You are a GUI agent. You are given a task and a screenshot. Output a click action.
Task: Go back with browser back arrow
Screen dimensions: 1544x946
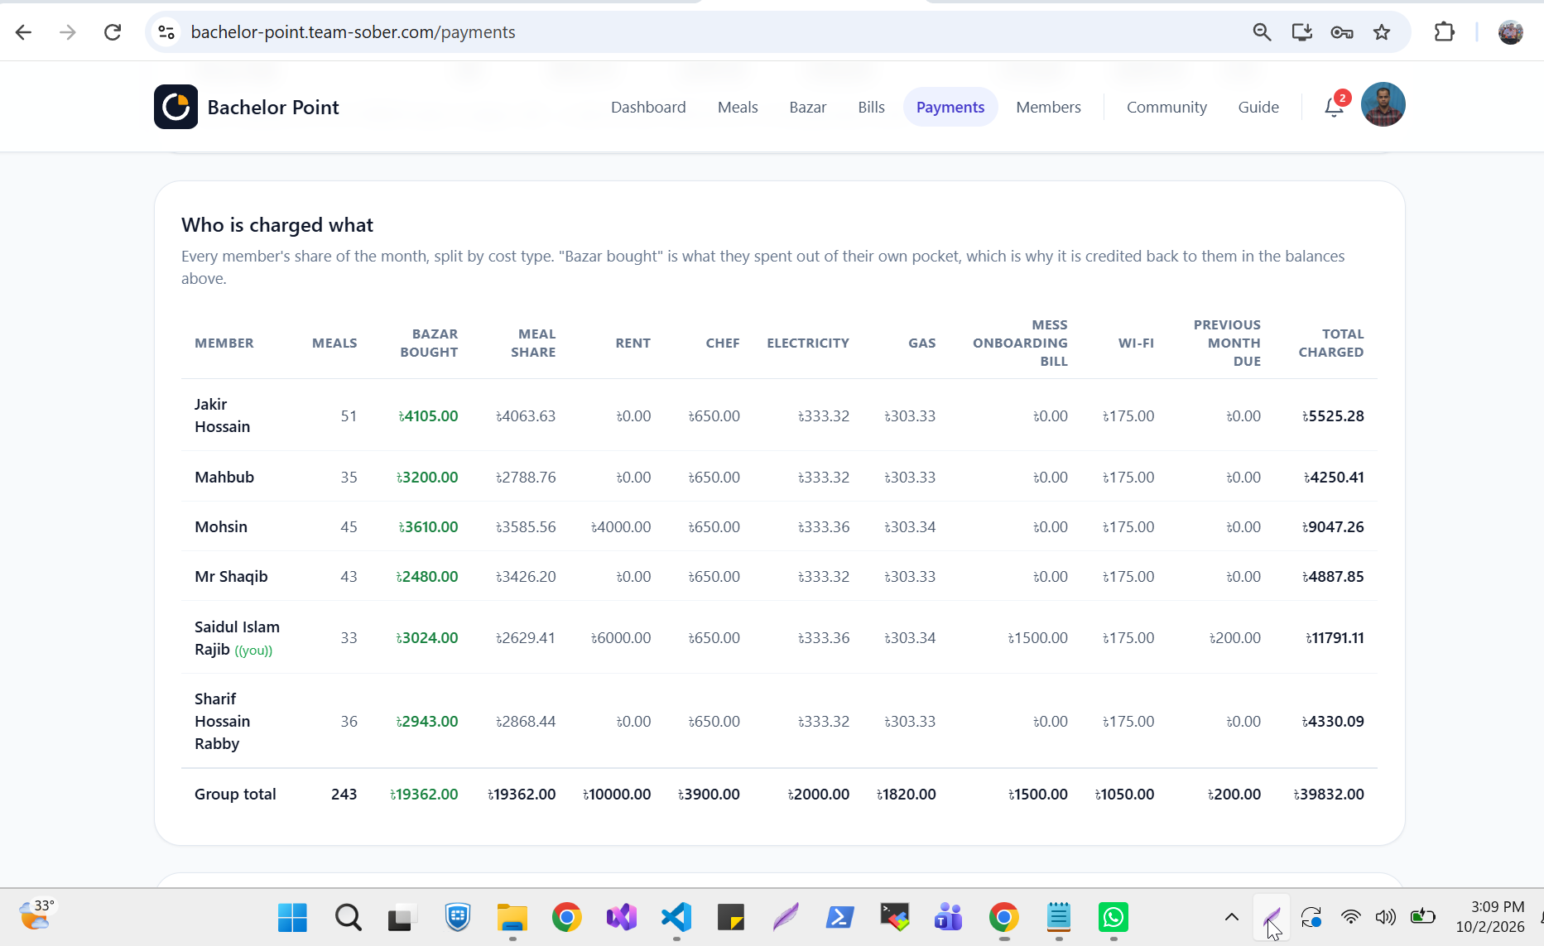23,32
